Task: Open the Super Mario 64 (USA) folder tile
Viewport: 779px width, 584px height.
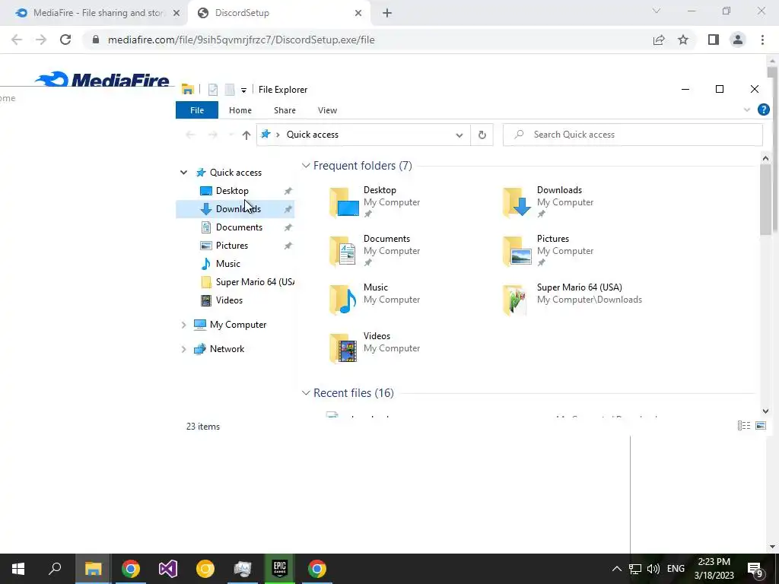Action: (x=572, y=299)
